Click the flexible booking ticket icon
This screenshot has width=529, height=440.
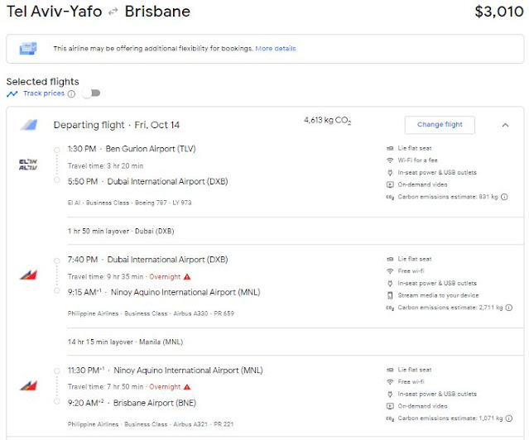tap(28, 49)
